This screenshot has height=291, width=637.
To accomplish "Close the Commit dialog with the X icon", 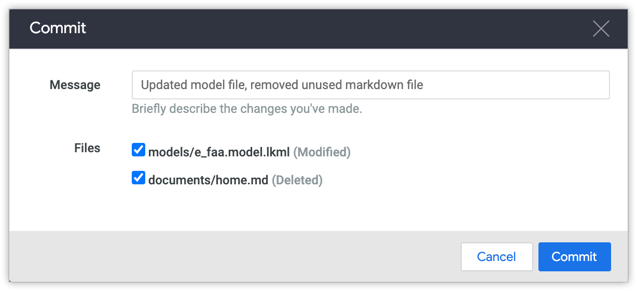I will point(601,28).
